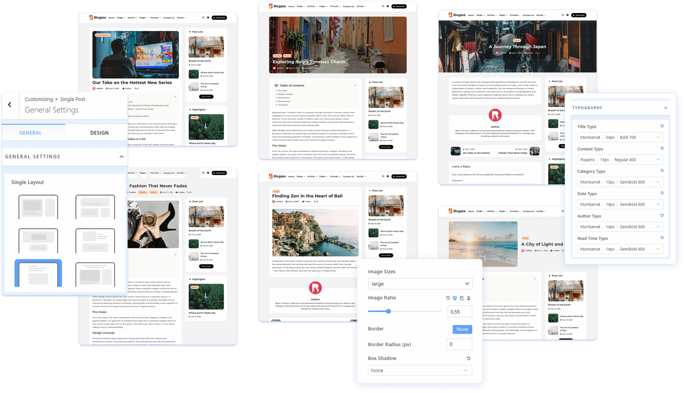The height and width of the screenshot is (393, 685).
Task: Reset the Image Ratio value
Action: (x=448, y=298)
